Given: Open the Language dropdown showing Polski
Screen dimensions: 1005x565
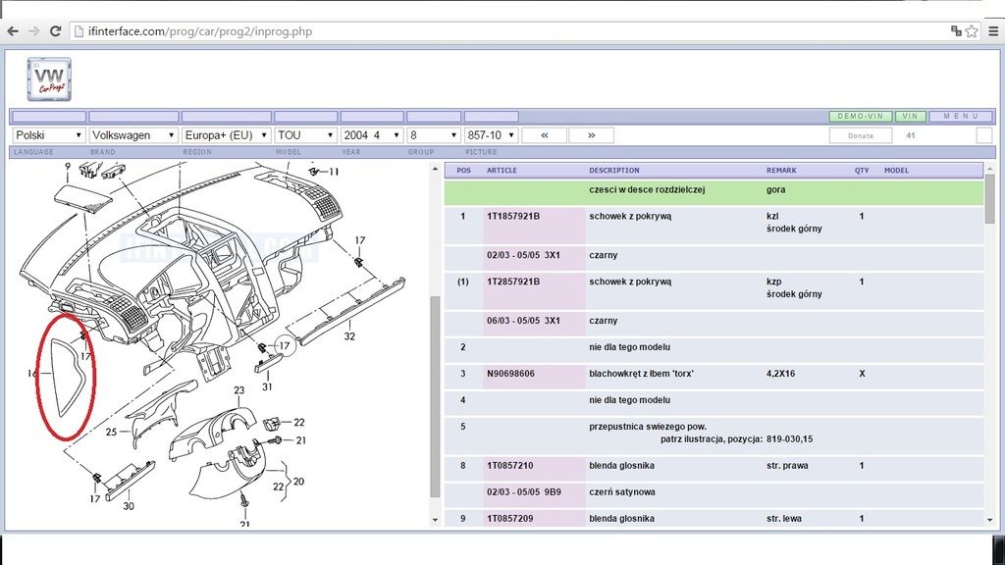Looking at the screenshot, I should 49,135.
